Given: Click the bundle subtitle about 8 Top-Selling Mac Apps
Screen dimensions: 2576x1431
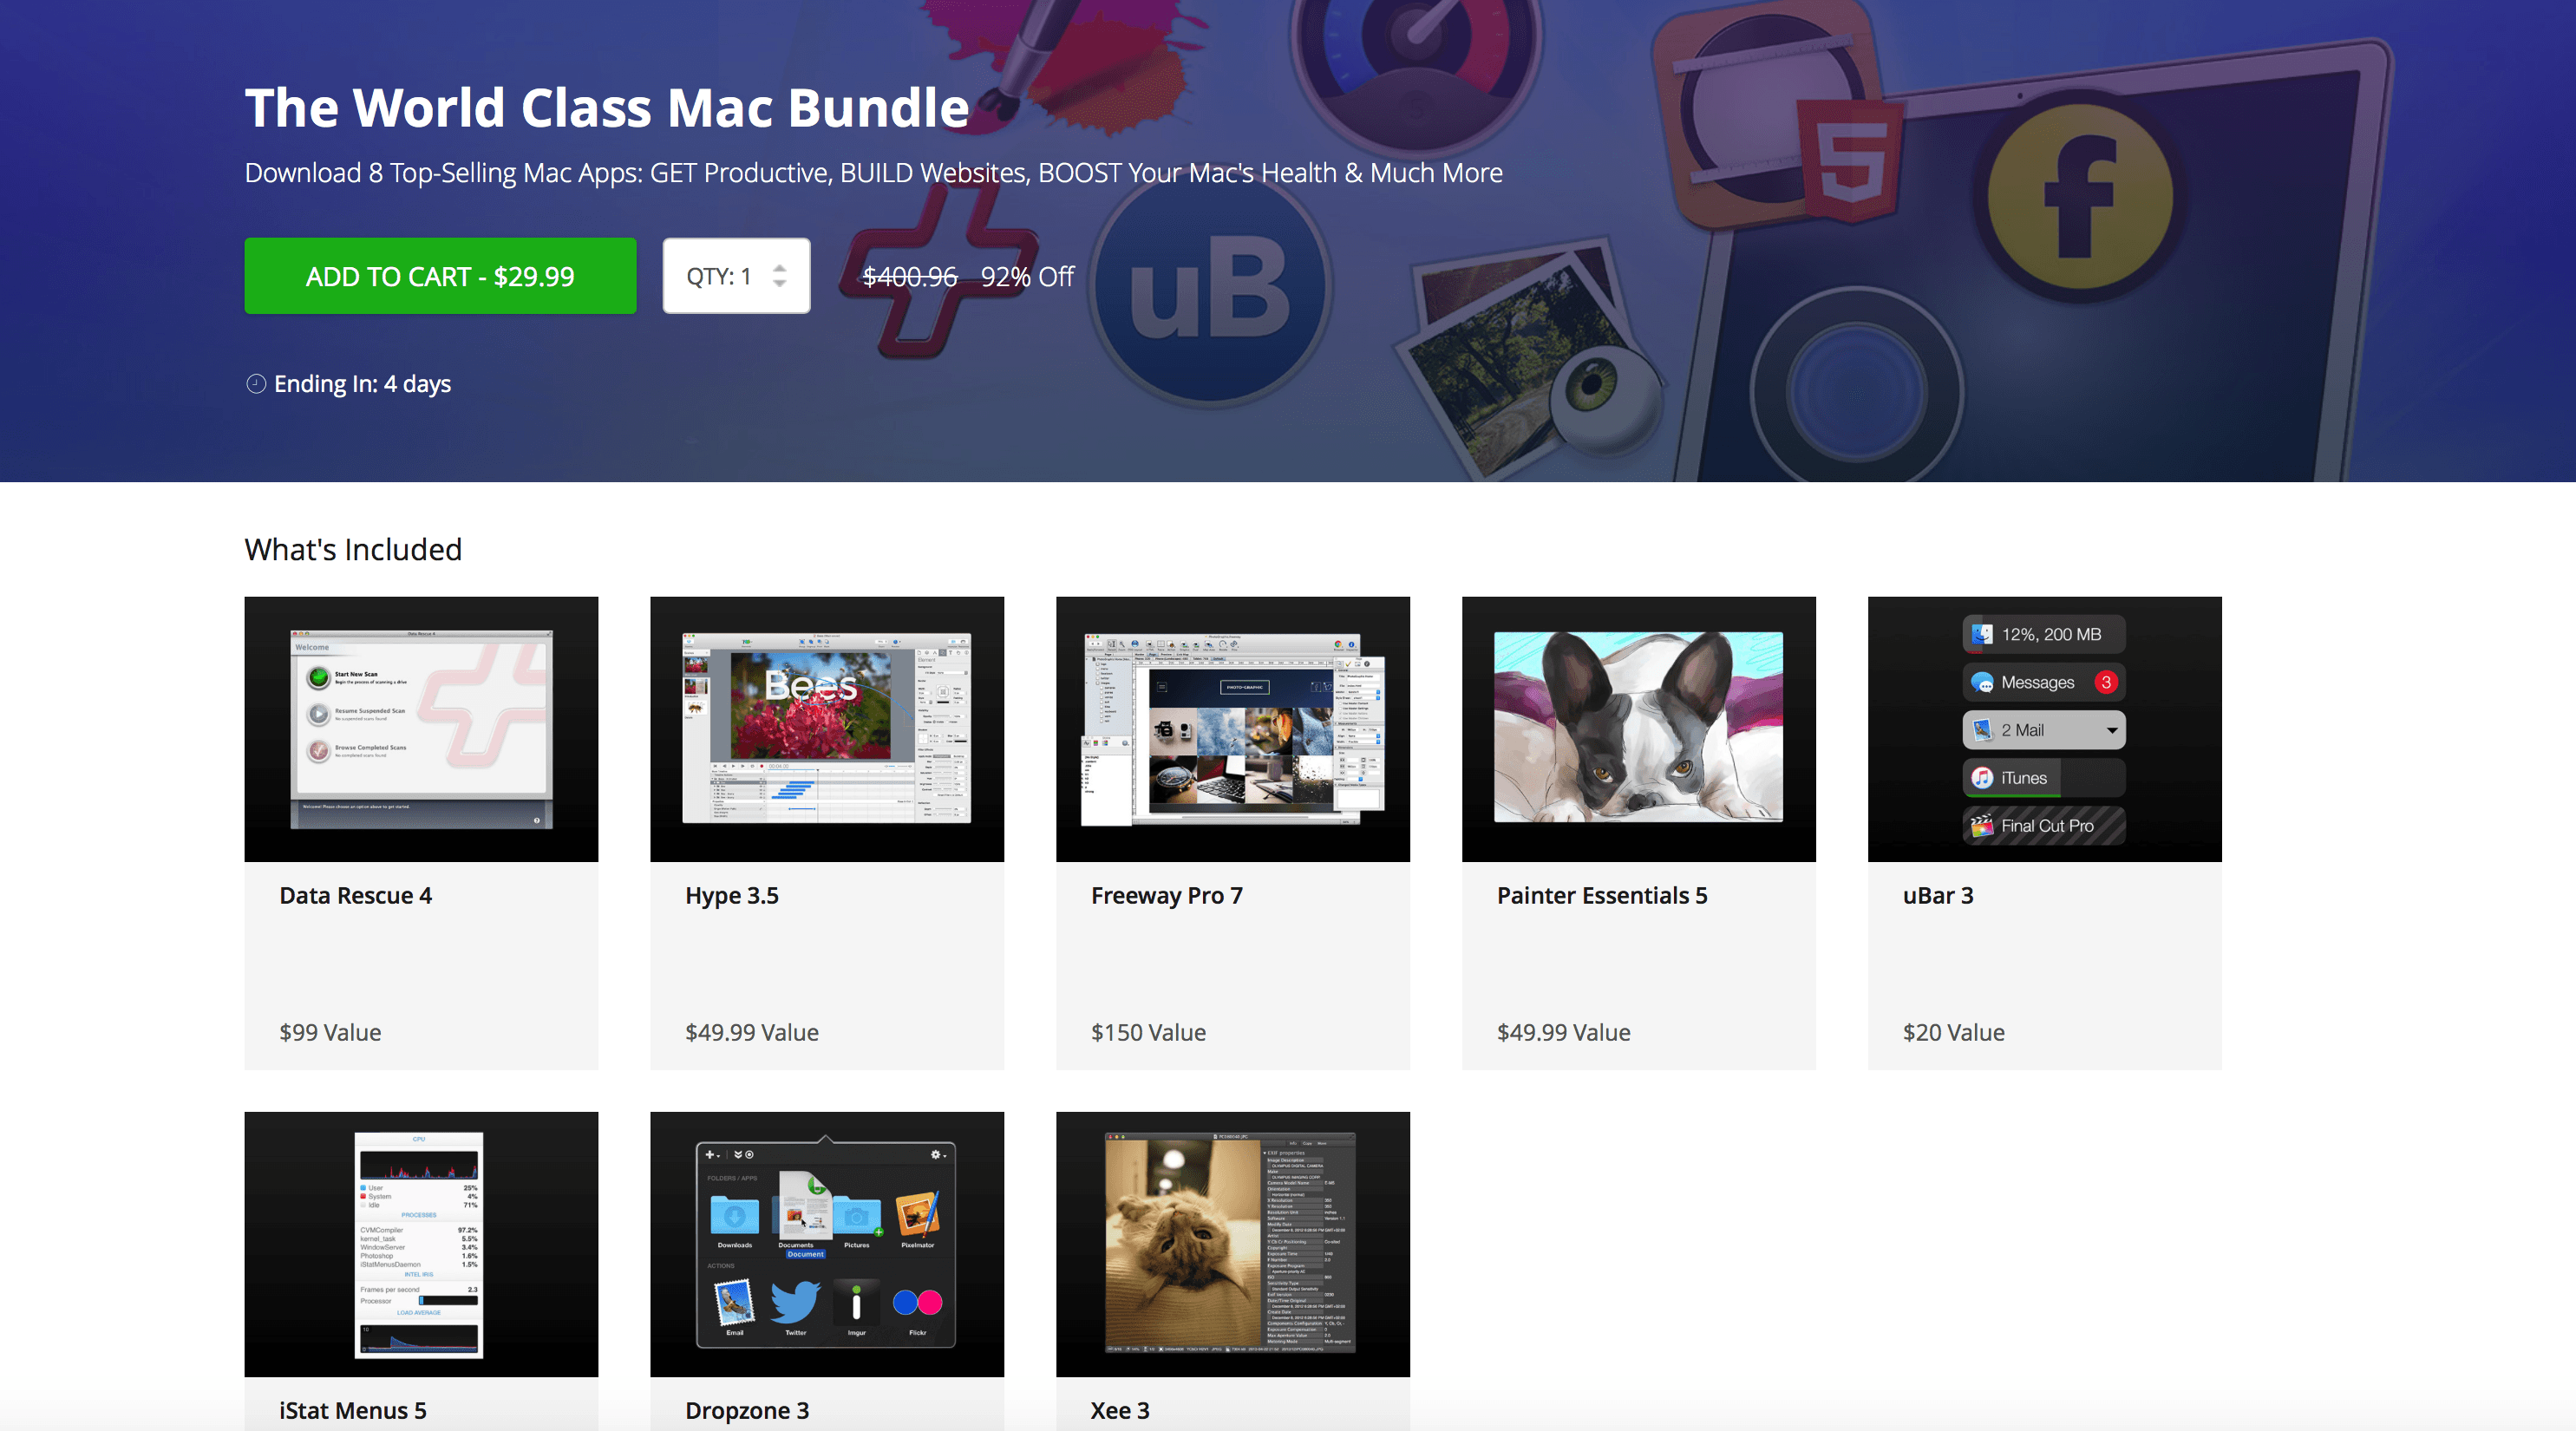Looking at the screenshot, I should pos(873,172).
